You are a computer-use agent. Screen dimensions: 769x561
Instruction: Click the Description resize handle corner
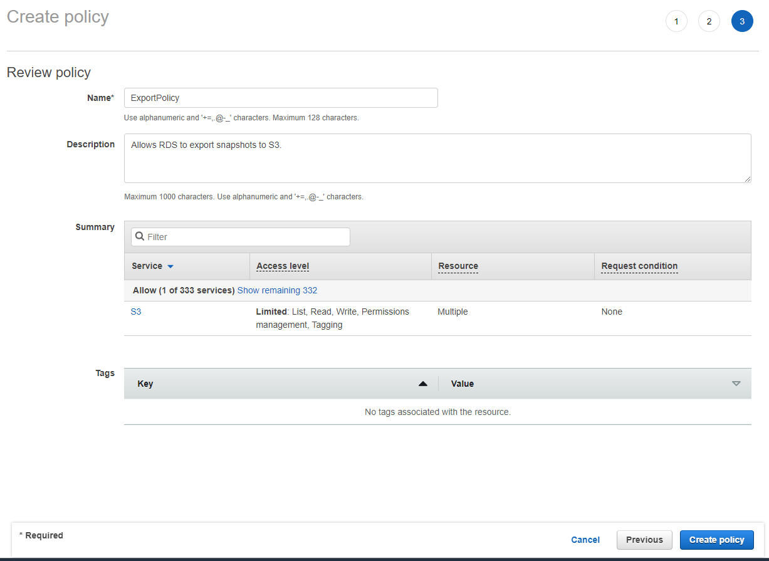[x=747, y=179]
